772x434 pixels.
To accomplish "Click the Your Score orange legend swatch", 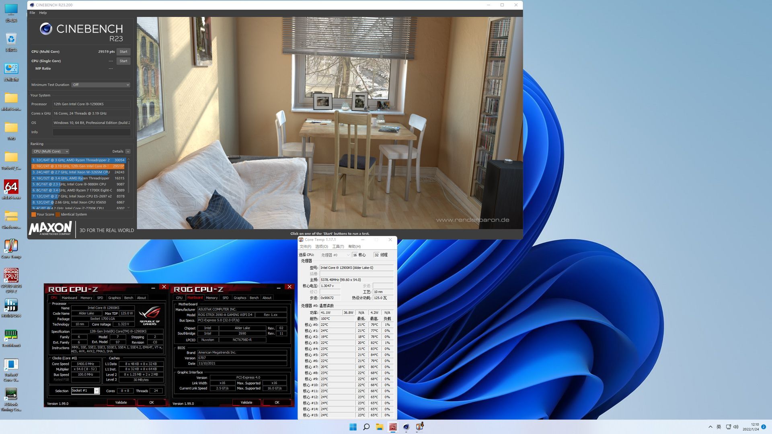I will pos(34,214).
